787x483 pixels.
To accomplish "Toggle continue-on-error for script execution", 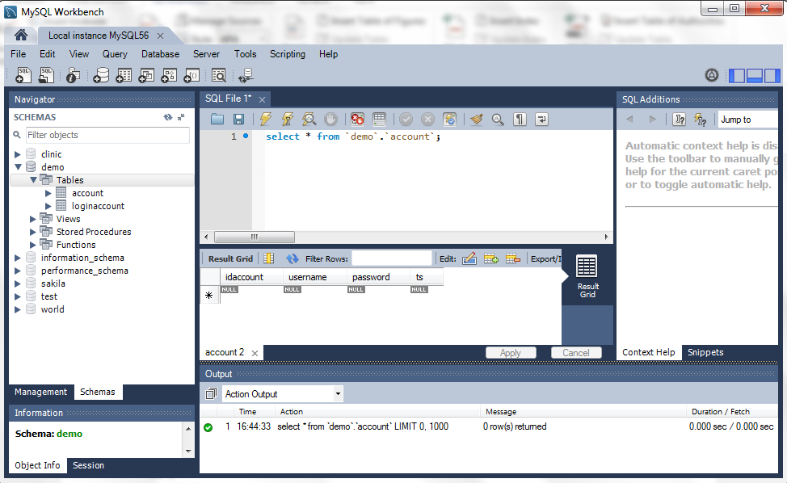I will (x=357, y=120).
